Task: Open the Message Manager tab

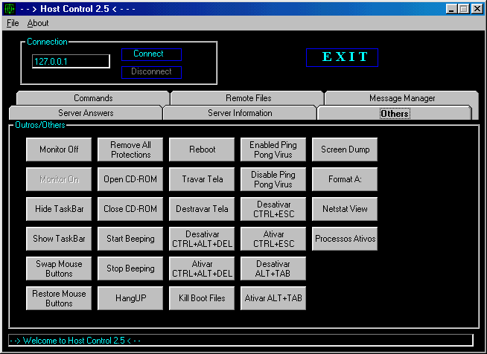Action: 401,98
